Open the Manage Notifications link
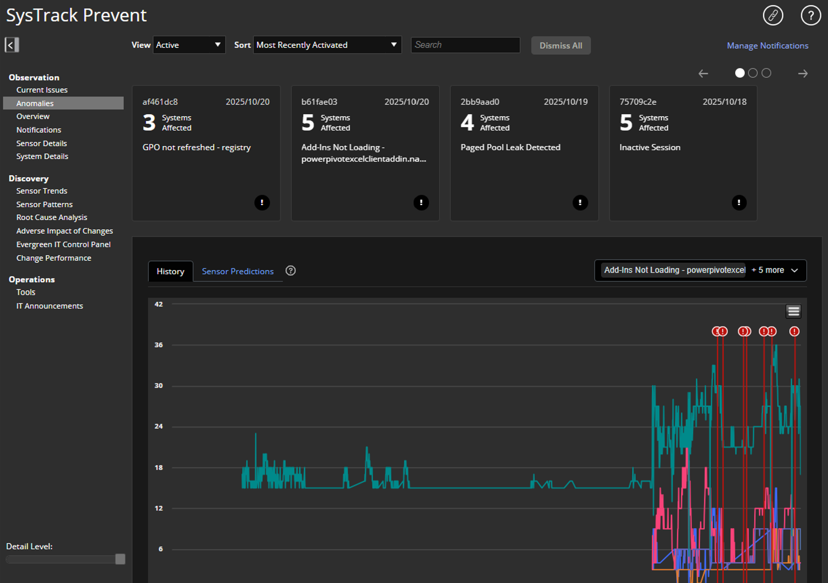Image resolution: width=828 pixels, height=583 pixels. [x=767, y=45]
